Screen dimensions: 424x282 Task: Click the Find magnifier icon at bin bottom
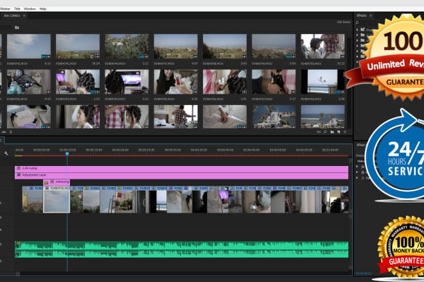coord(325,132)
